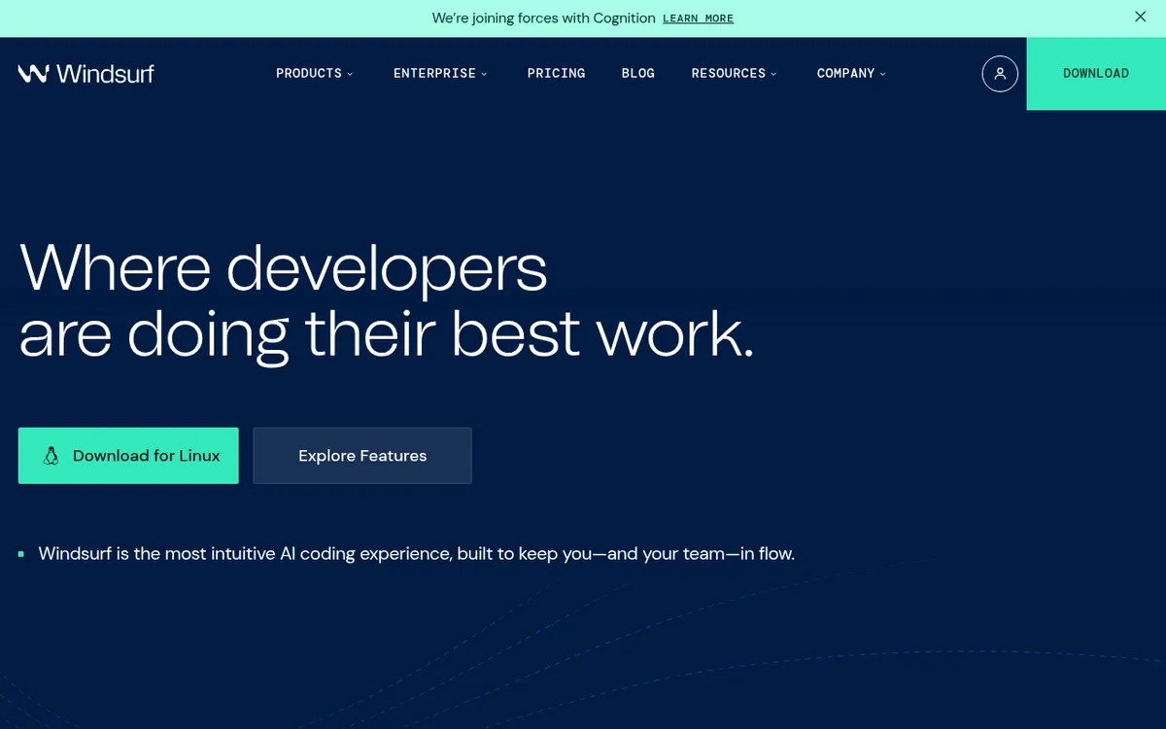Open the Blog nav link
1166x729 pixels.
tap(637, 74)
